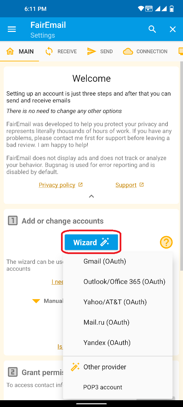Switch to the Receive tab
Screen dimensions: 183x407
tap(61, 52)
